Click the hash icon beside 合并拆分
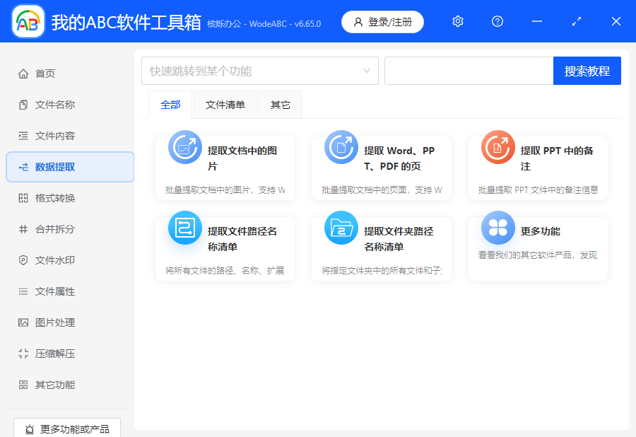636x437 pixels. click(x=23, y=229)
